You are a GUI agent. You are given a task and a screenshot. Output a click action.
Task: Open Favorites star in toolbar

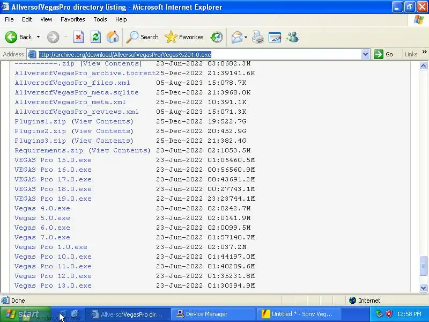point(184,37)
